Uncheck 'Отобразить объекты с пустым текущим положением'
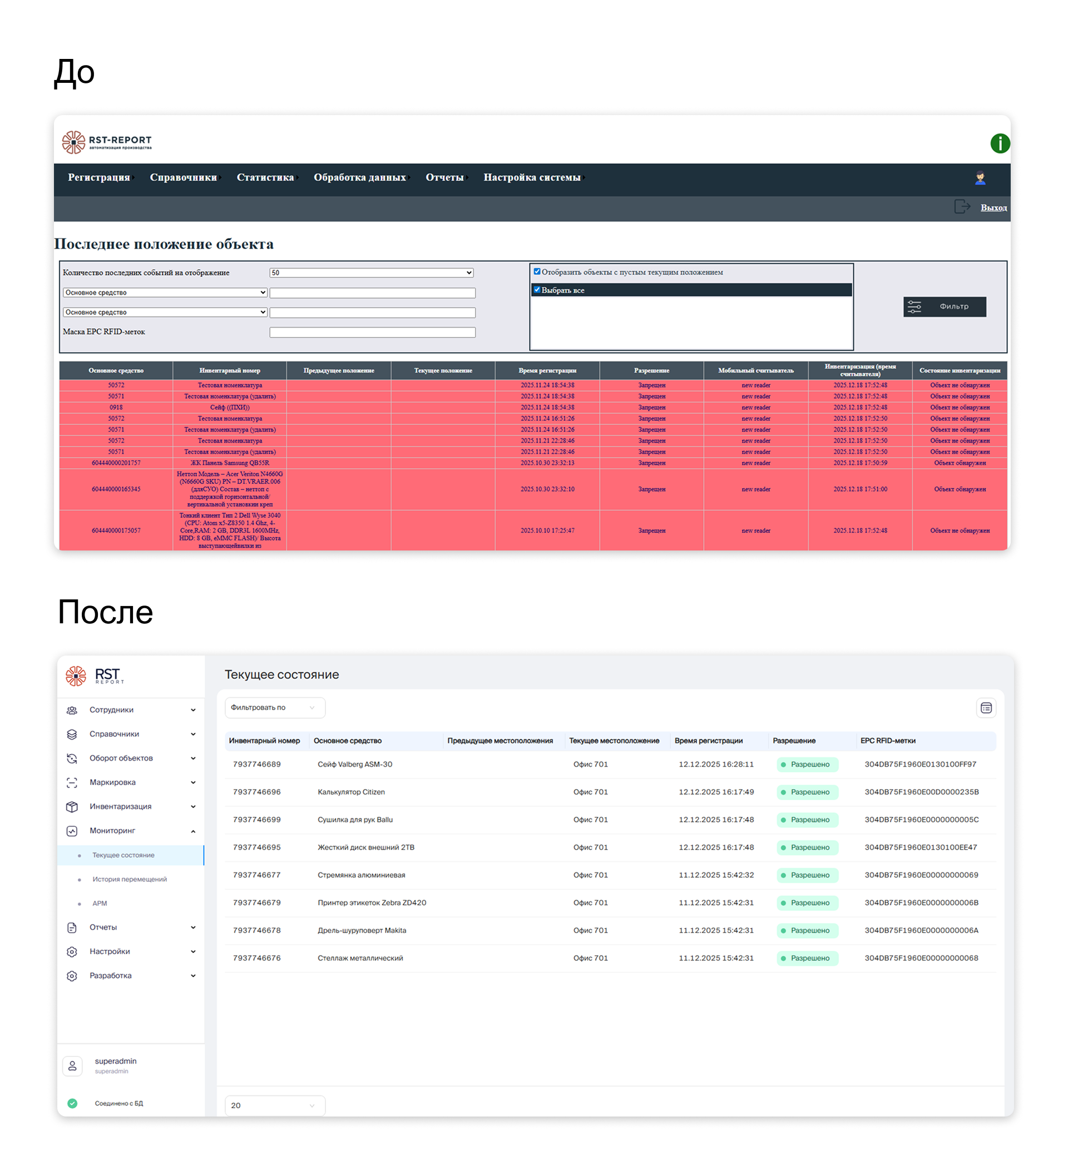 coord(537,271)
